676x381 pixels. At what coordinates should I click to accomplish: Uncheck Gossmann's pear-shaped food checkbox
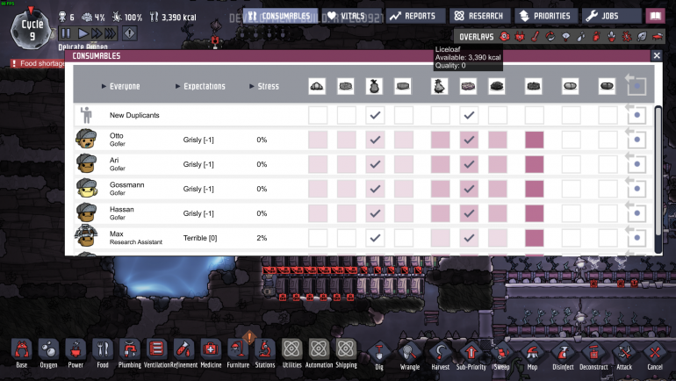pyautogui.click(x=375, y=189)
